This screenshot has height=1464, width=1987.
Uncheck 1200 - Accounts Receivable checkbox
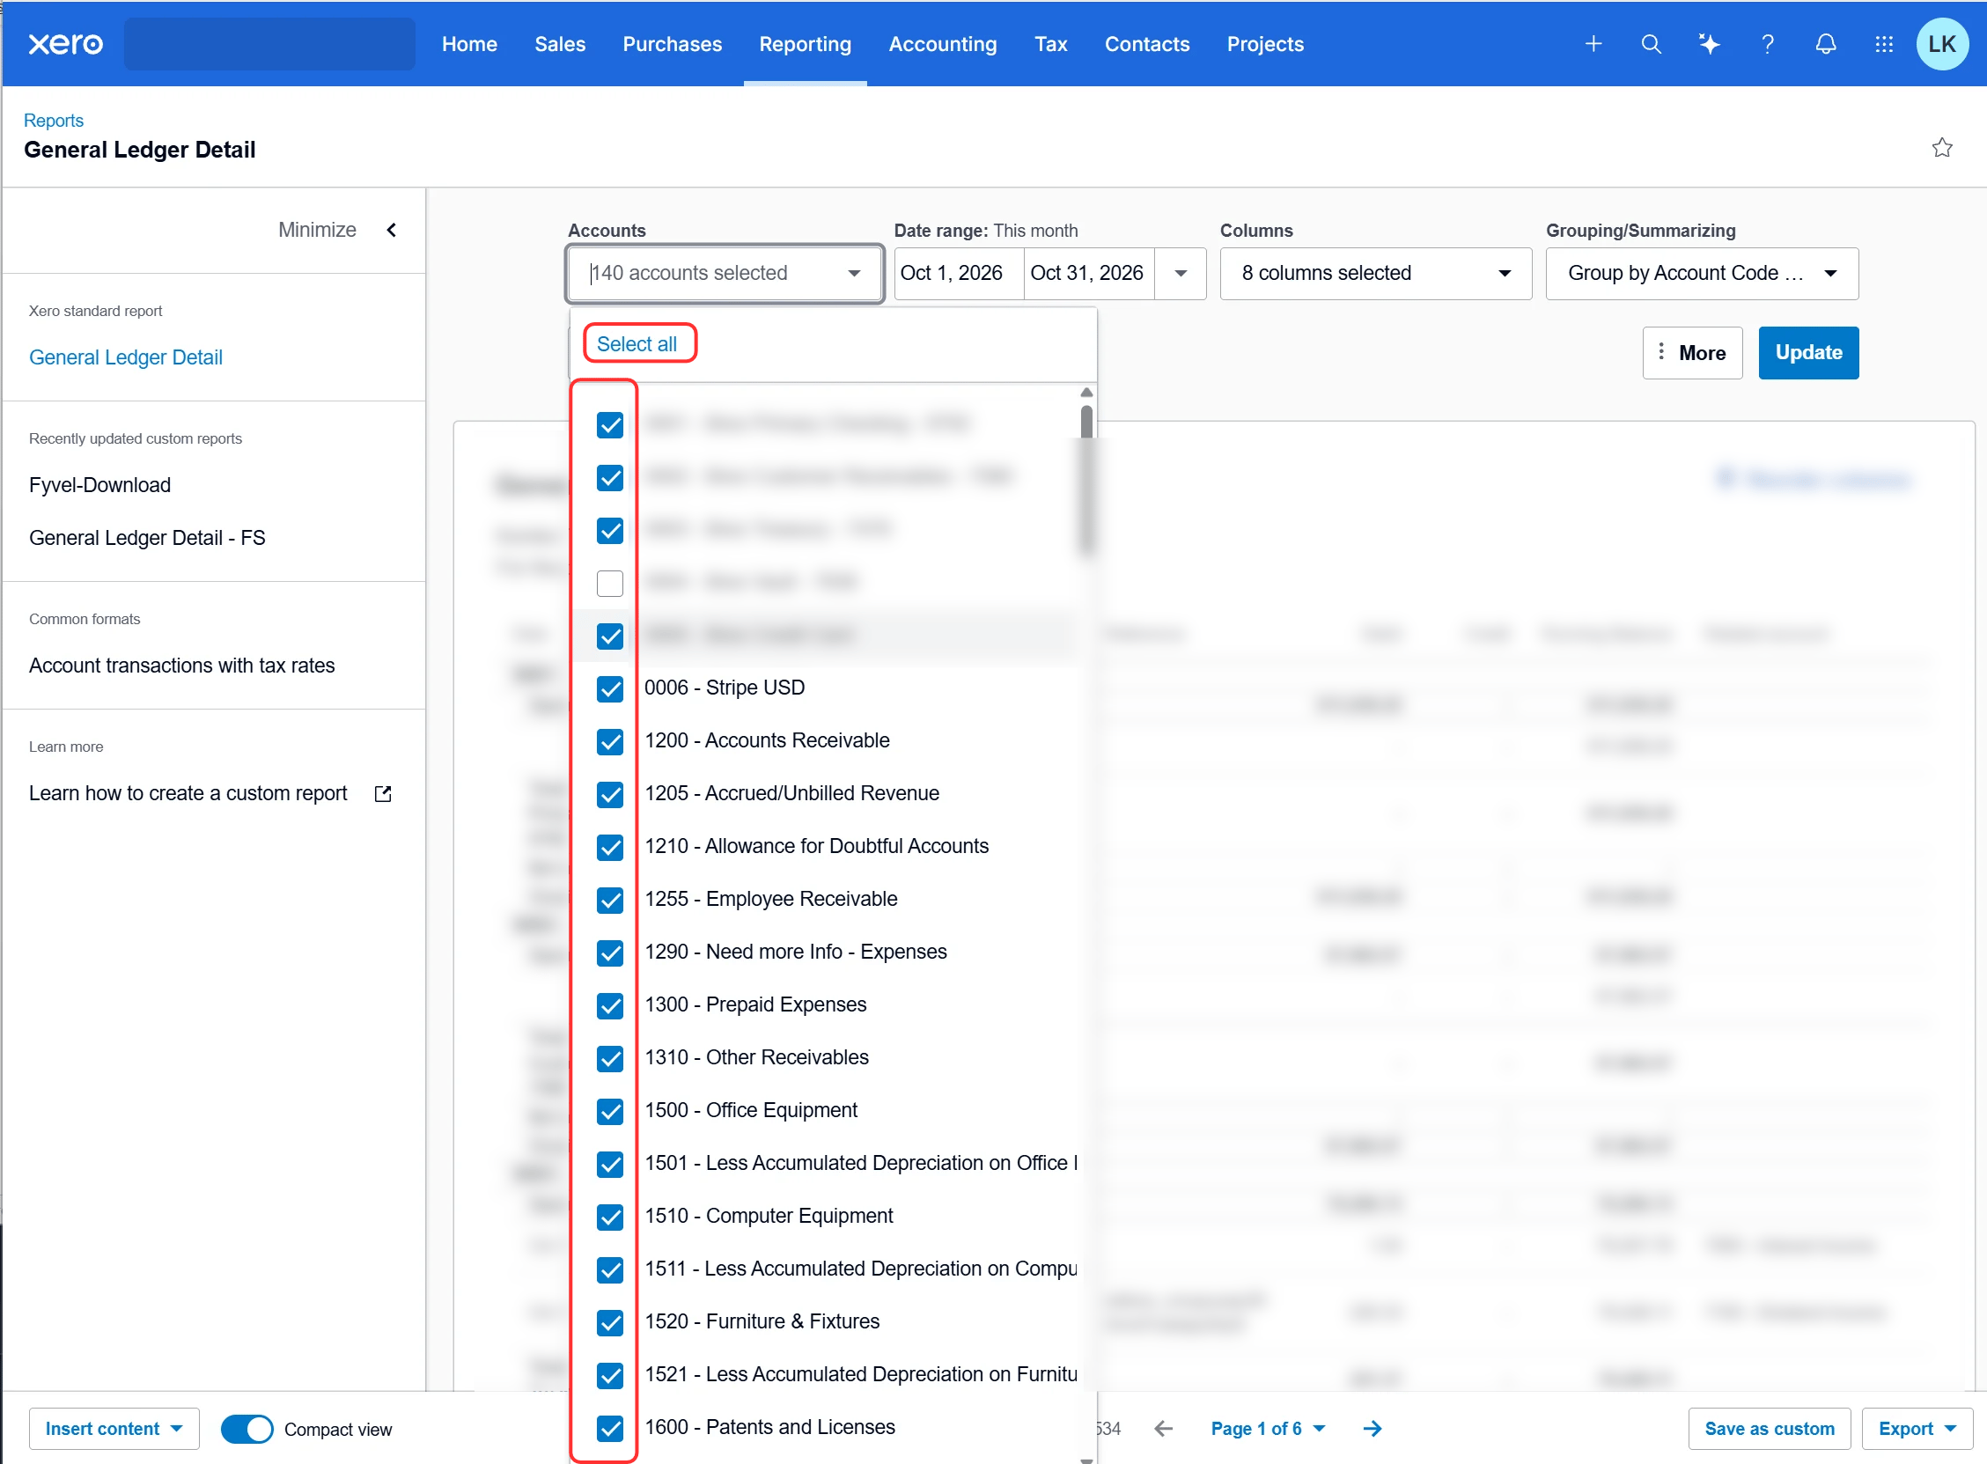[x=610, y=742]
